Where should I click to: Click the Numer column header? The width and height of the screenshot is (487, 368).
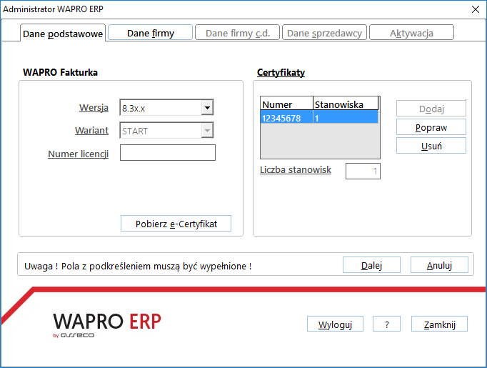[286, 104]
